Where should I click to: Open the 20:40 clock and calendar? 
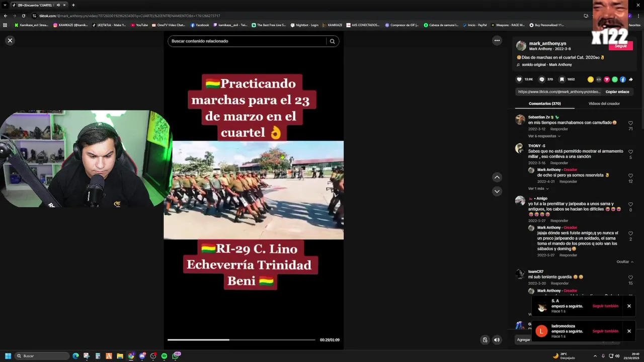[631, 356]
